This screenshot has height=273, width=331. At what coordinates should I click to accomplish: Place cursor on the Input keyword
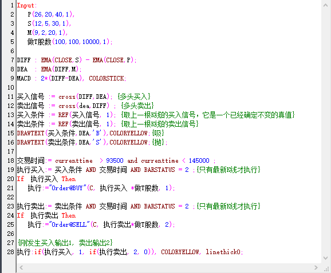pyautogui.click(x=26, y=5)
